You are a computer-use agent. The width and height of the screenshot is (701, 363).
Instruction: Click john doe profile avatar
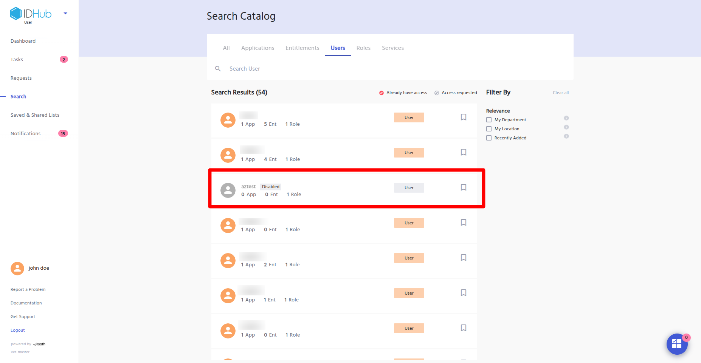(17, 268)
